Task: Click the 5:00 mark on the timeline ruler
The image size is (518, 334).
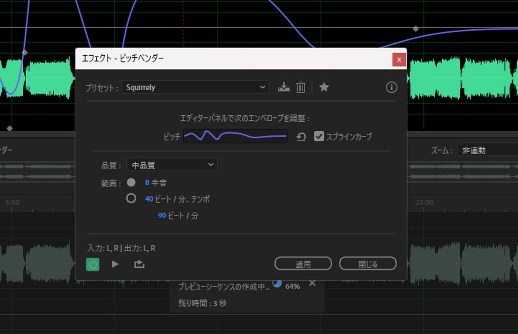Action: (12, 202)
